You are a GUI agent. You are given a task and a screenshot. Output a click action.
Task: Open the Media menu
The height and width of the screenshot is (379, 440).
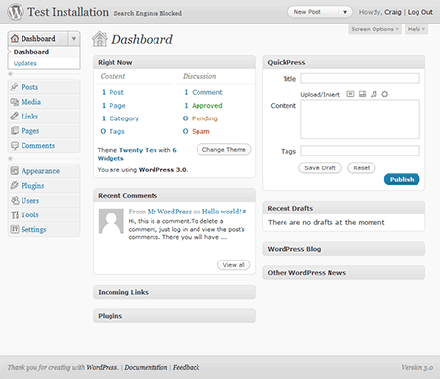point(31,102)
